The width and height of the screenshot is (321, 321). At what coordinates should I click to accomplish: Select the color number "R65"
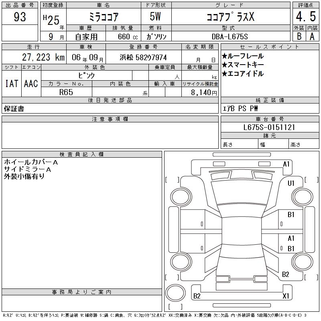pyautogui.click(x=66, y=92)
